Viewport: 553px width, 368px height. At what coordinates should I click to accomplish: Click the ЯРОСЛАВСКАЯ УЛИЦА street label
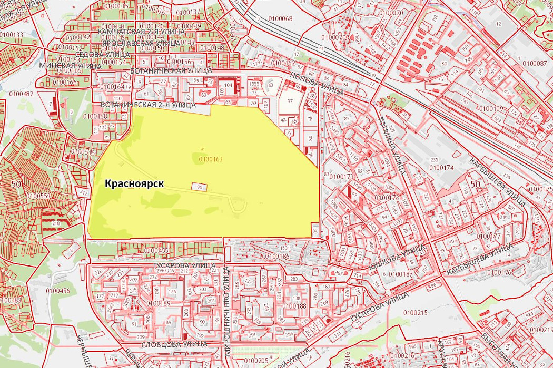pyautogui.click(x=141, y=43)
